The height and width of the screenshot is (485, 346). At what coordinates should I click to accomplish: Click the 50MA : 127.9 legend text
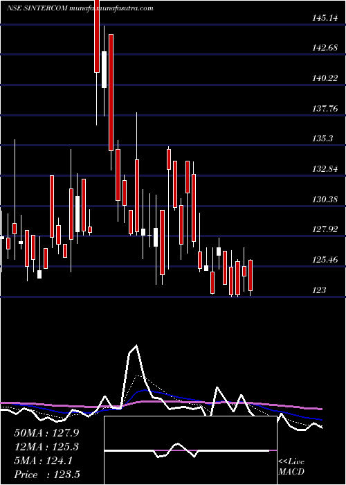46,433
